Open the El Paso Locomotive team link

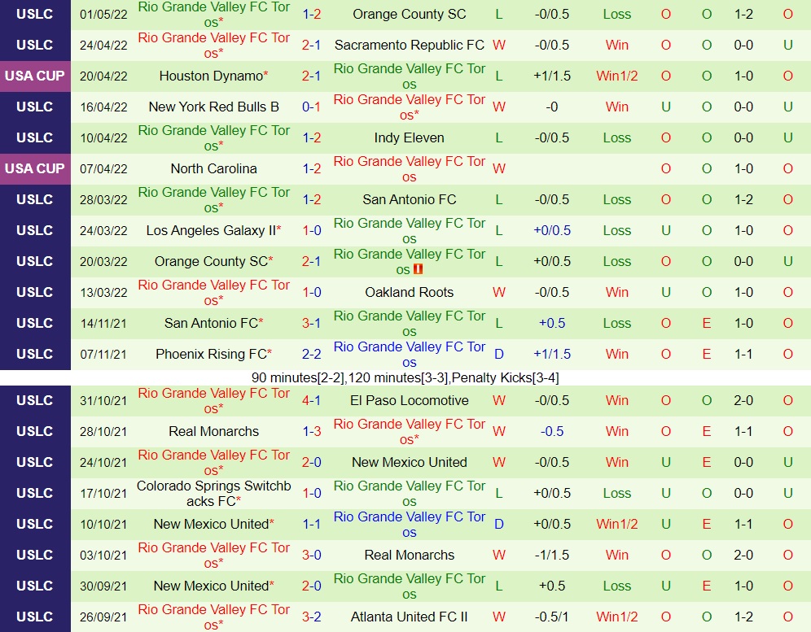pyautogui.click(x=409, y=400)
